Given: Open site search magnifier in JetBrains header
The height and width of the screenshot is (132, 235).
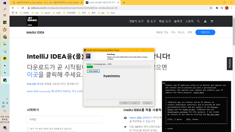Looking at the screenshot, I should (198, 21).
